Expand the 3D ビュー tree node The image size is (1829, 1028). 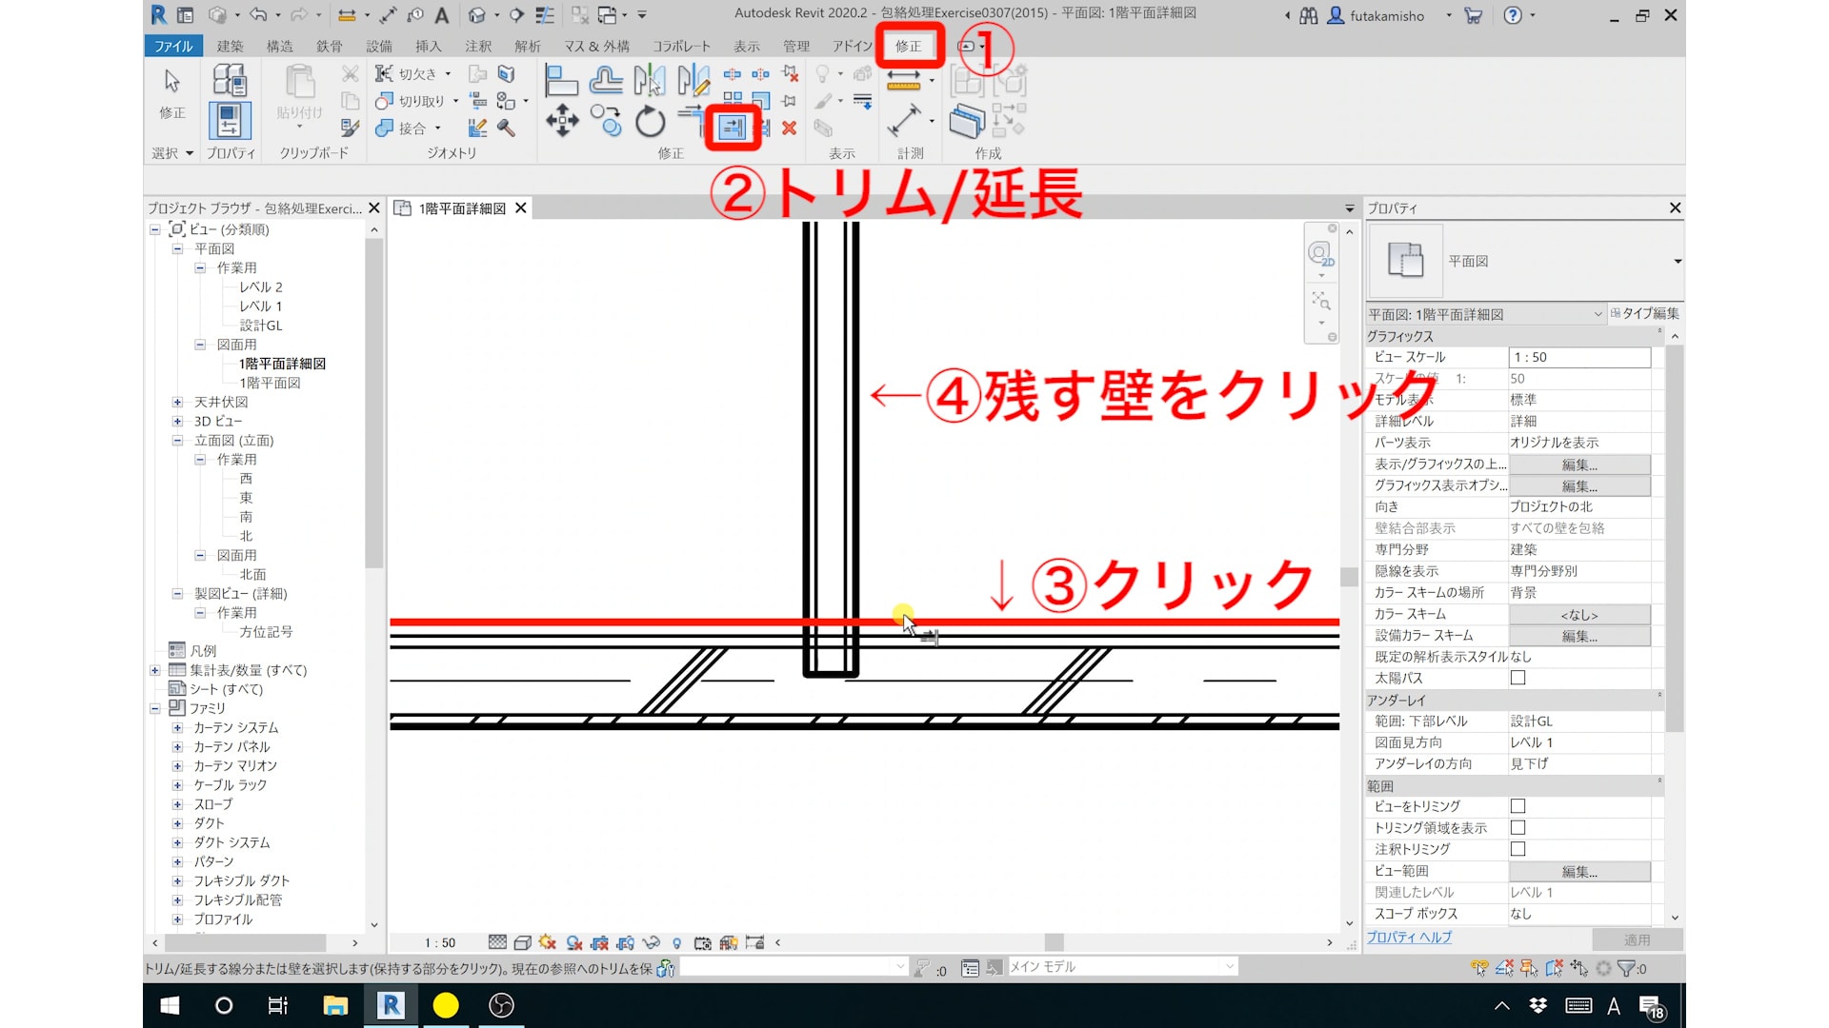point(177,421)
